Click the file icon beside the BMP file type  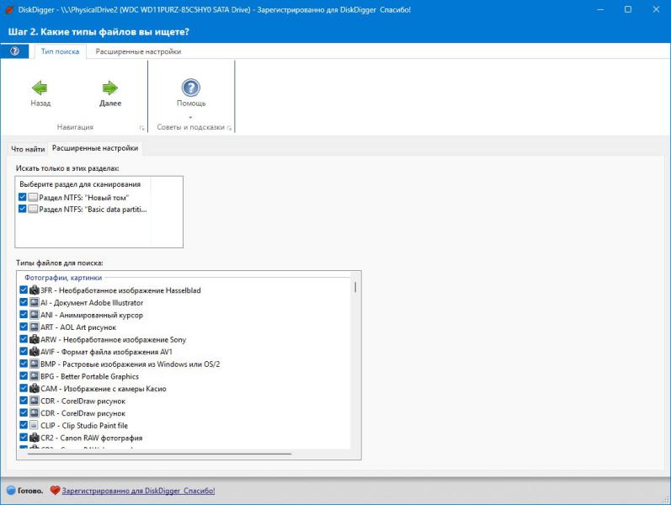35,364
